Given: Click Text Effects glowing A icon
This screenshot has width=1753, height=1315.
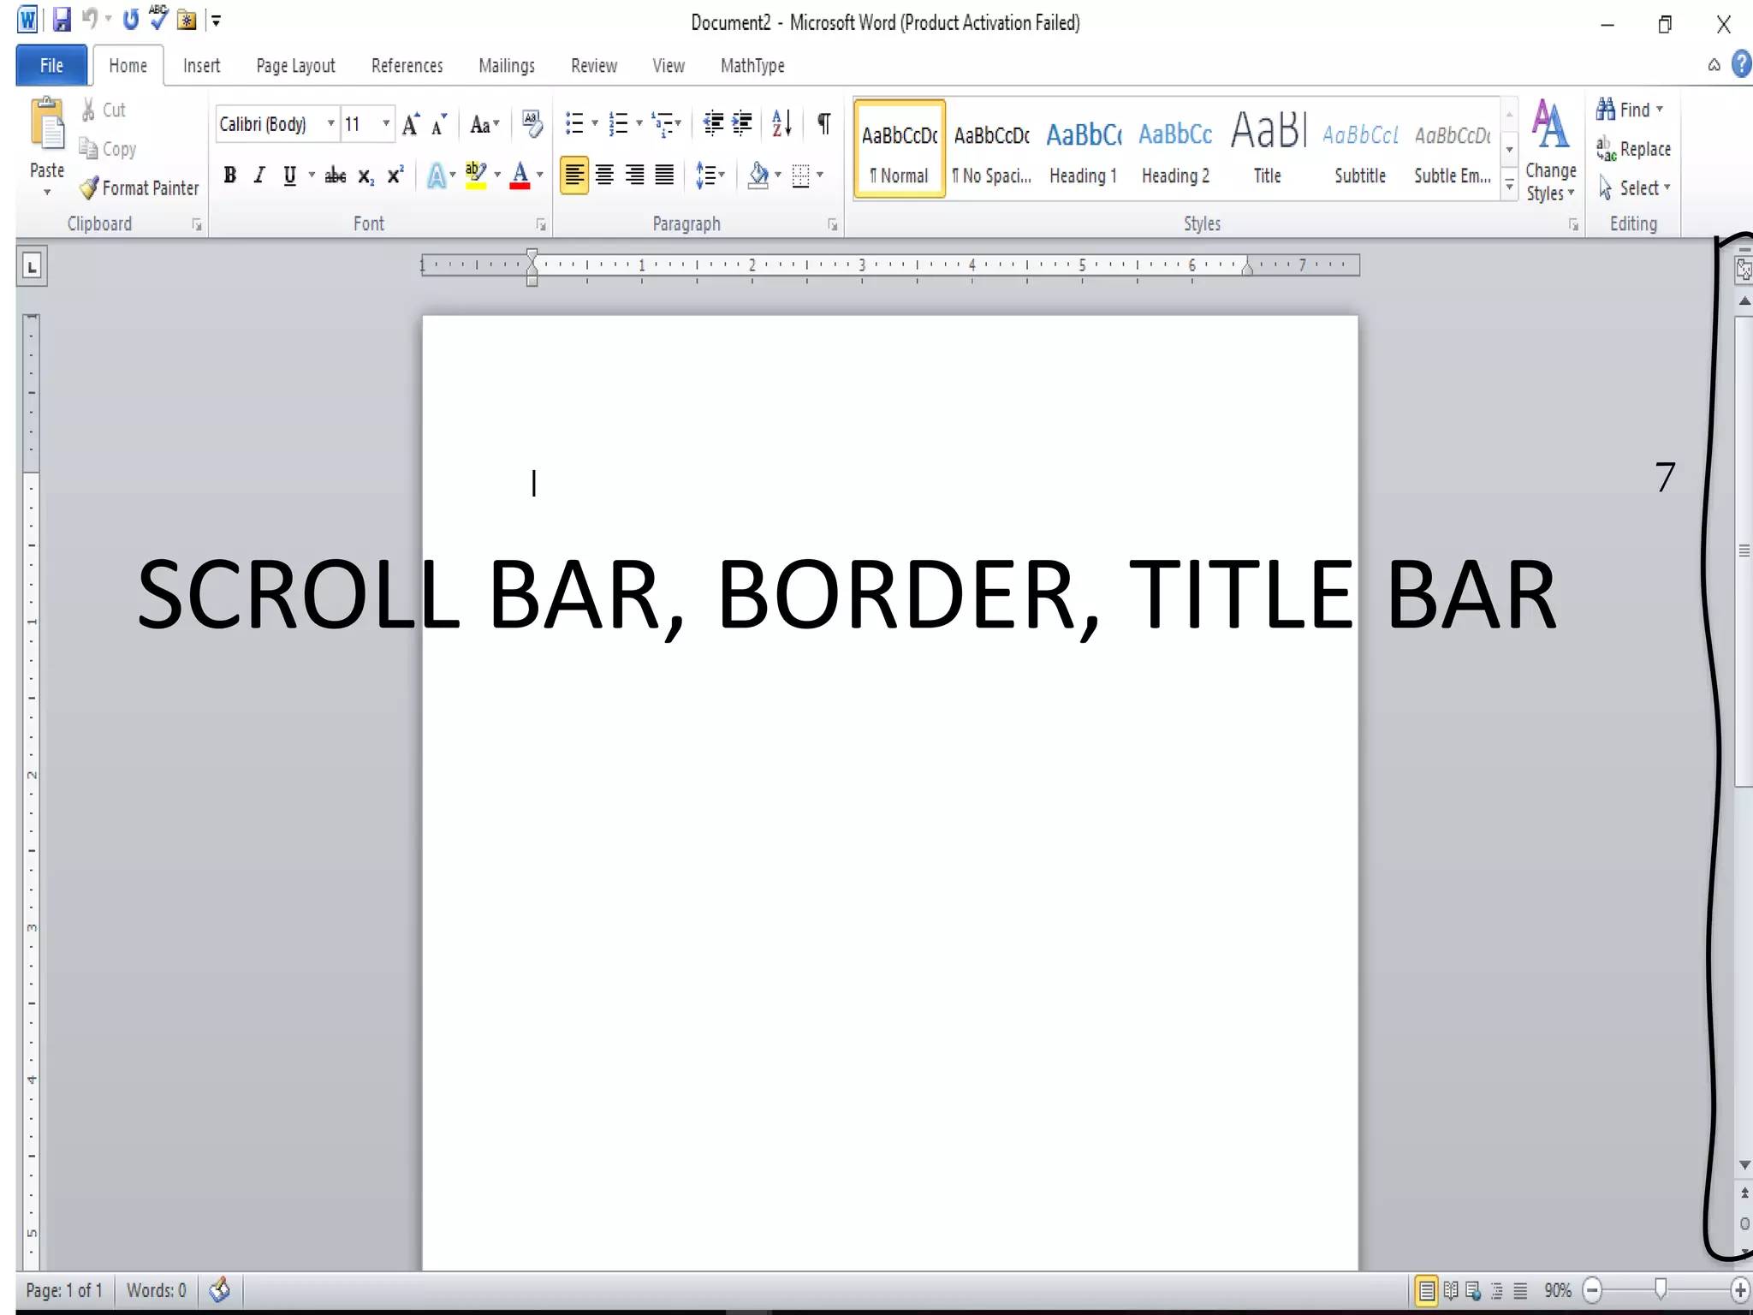Looking at the screenshot, I should coord(437,176).
